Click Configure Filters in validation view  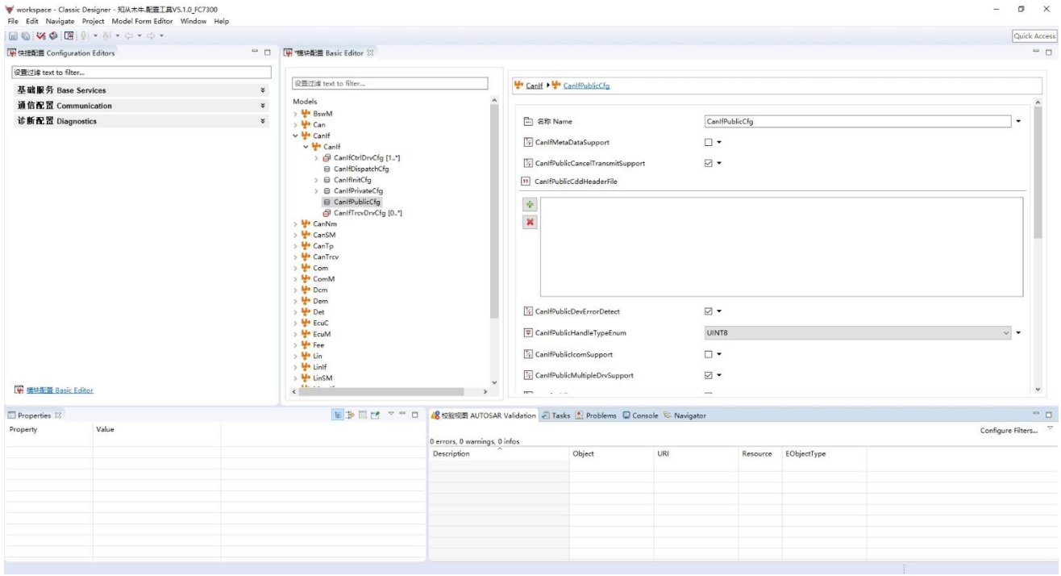tap(1008, 432)
